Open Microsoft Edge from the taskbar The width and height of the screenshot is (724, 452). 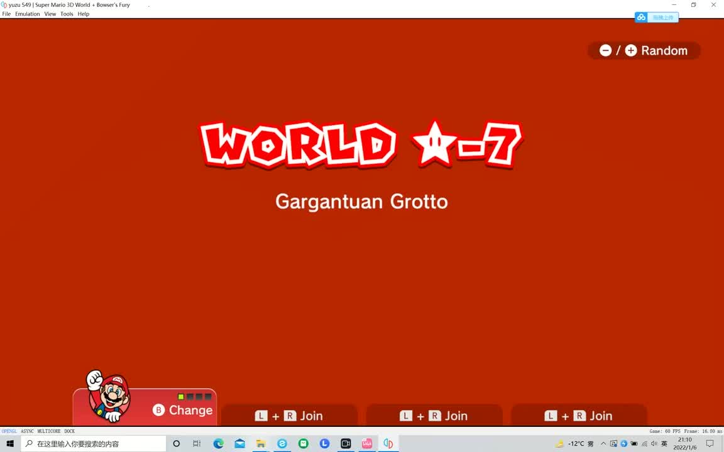coord(219,444)
